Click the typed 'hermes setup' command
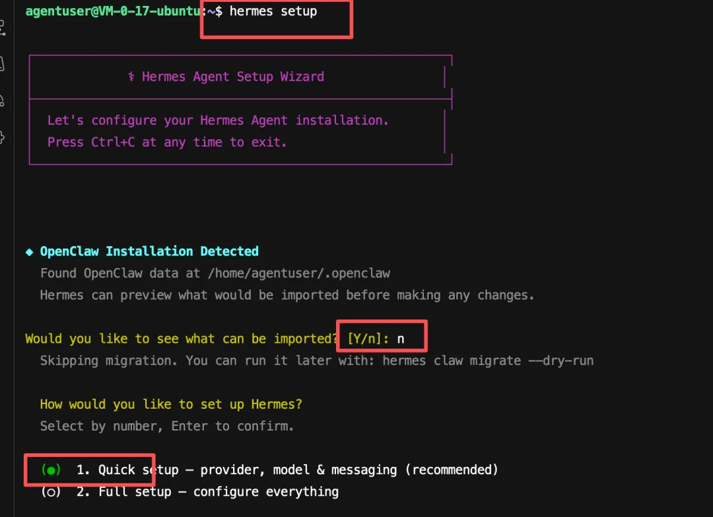This screenshot has width=713, height=517. pyautogui.click(x=273, y=11)
